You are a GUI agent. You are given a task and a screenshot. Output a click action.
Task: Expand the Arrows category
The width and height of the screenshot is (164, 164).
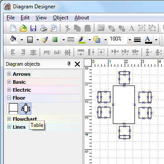point(9,74)
